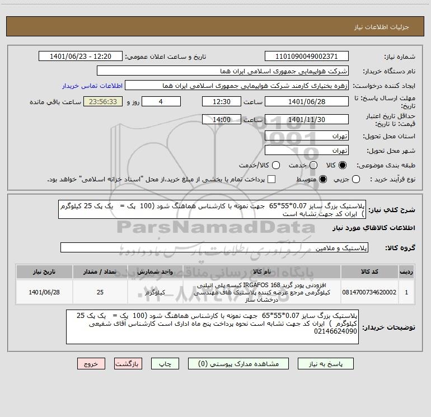The height and width of the screenshot is (417, 431).
Task: Click the پاسخ به نیاز button
Action: [325, 364]
